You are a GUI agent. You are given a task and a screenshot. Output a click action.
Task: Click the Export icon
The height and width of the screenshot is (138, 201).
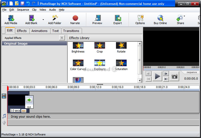coord(118,18)
